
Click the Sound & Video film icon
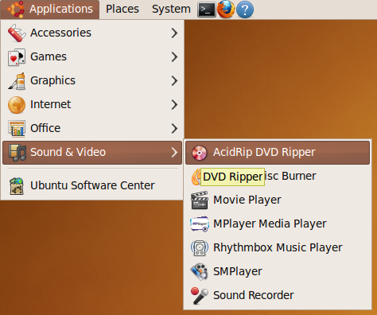17,153
